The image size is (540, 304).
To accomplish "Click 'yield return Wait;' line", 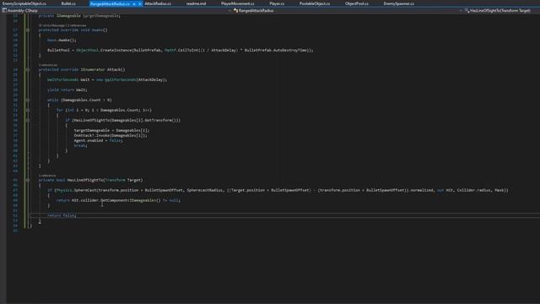I will click(x=67, y=90).
